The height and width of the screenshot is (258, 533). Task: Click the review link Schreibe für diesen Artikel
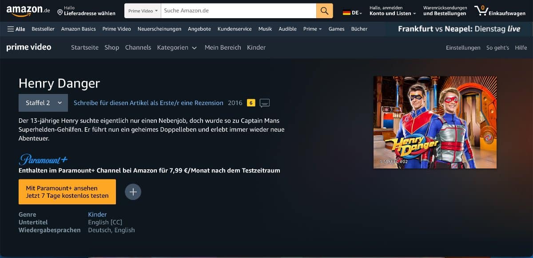tap(148, 103)
